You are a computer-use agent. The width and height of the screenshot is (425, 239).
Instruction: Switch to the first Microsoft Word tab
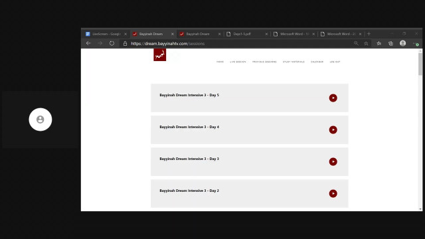pos(294,34)
